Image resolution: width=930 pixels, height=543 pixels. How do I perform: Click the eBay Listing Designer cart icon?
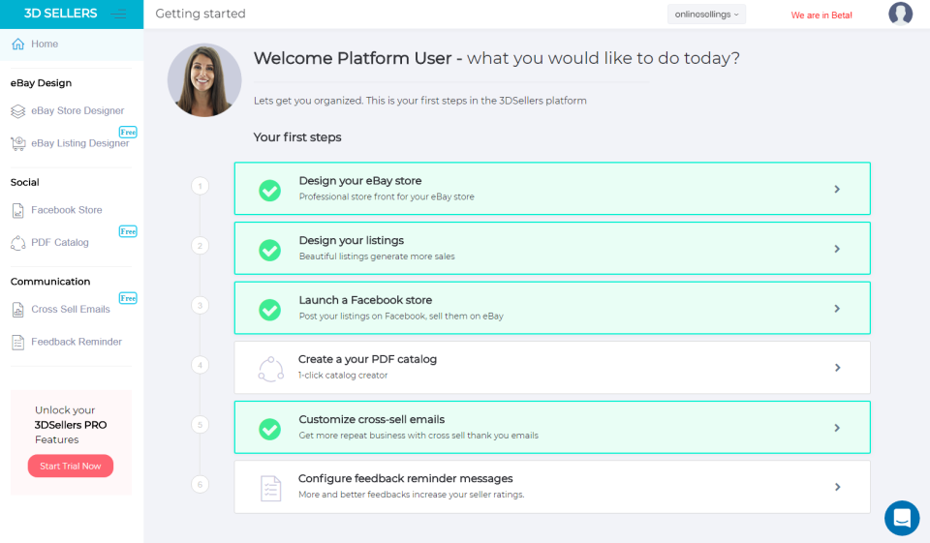17,143
